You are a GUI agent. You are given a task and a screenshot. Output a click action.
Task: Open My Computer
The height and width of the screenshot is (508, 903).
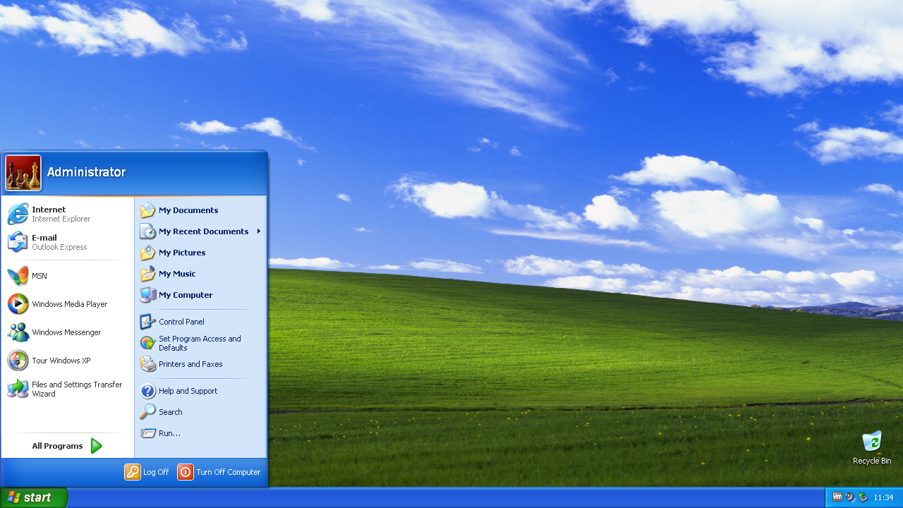coord(185,295)
